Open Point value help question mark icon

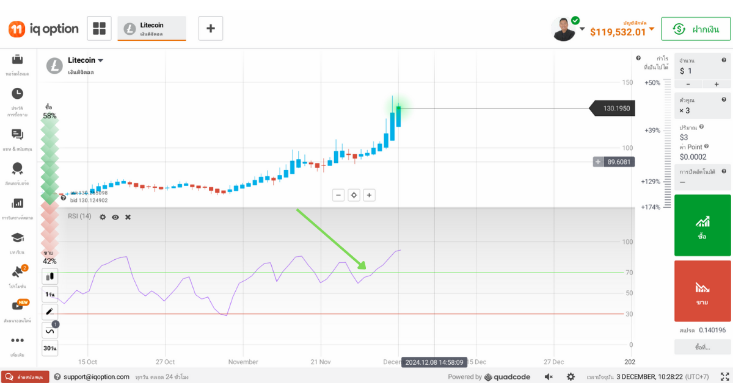pos(706,146)
